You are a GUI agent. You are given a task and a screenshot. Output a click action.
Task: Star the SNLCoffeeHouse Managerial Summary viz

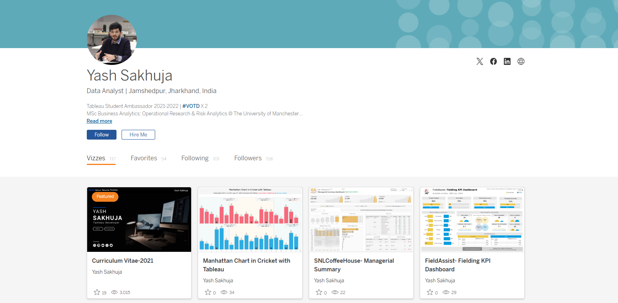pos(319,292)
